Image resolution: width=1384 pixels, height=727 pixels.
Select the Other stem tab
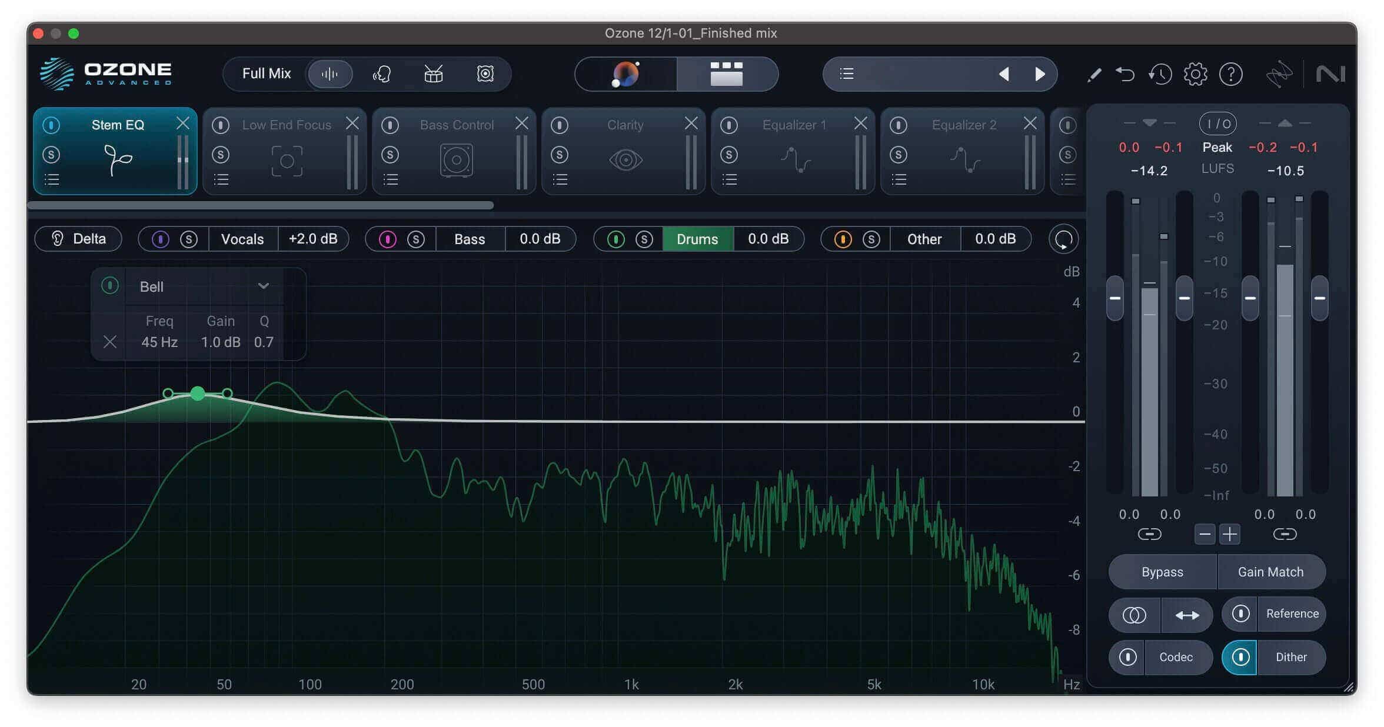(x=924, y=239)
